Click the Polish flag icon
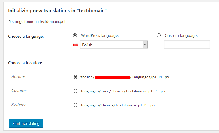Image resolution: width=219 pixels, height=133 pixels. coord(75,45)
